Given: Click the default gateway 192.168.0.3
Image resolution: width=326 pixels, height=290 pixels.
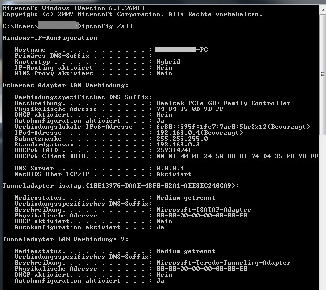Looking at the screenshot, I should (x=178, y=145).
